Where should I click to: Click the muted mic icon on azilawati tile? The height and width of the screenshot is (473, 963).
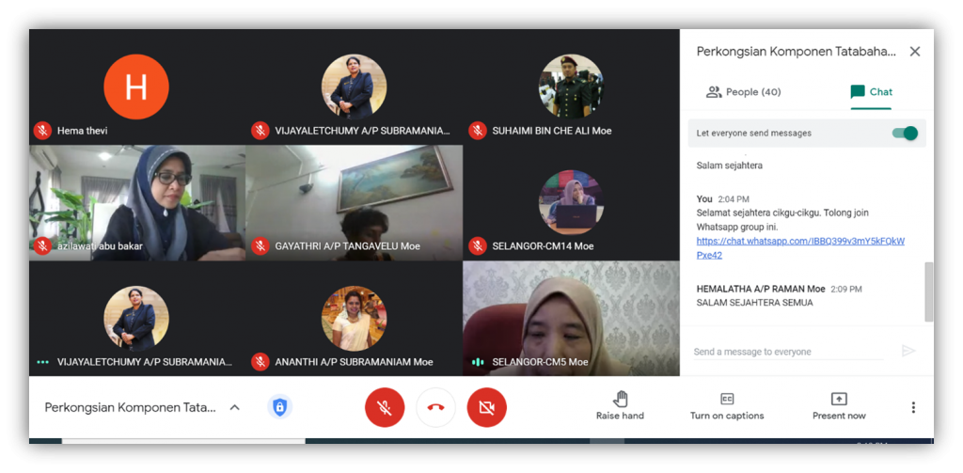[x=41, y=246]
